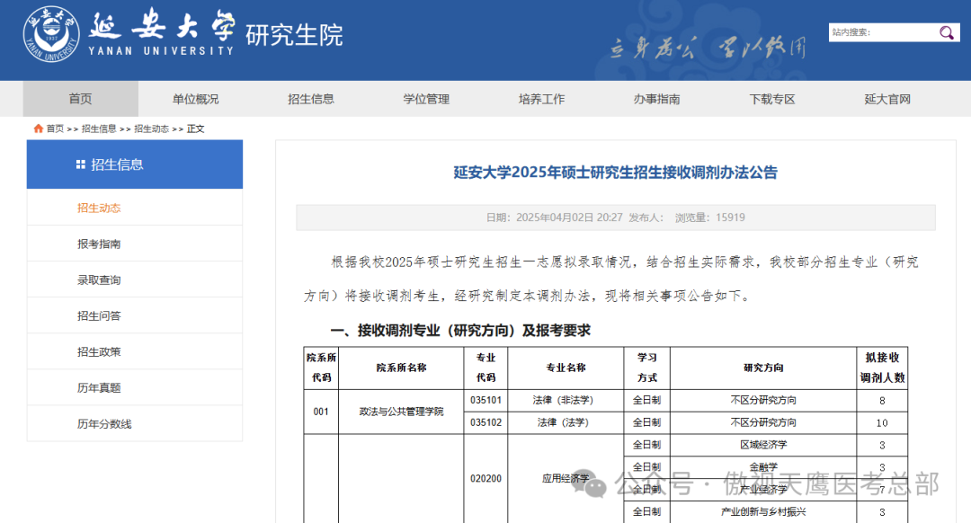
Task: Select 招生问答 in the sidebar
Action: click(134, 315)
